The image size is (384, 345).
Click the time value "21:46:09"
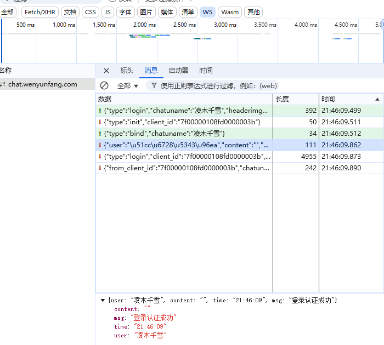click(x=150, y=327)
